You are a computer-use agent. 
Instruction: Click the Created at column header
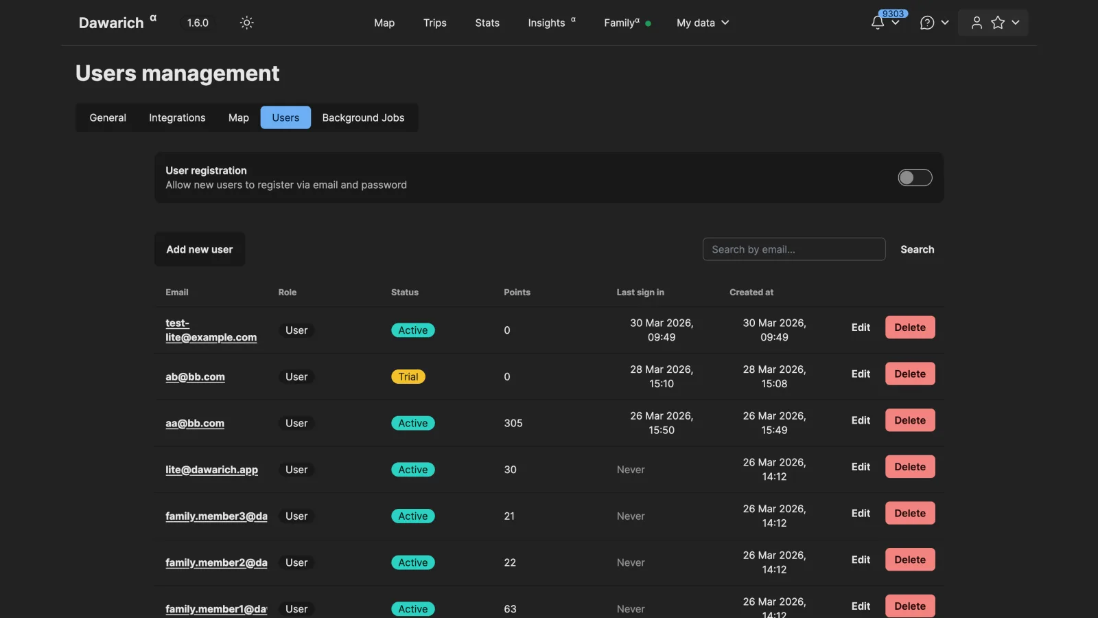point(751,292)
